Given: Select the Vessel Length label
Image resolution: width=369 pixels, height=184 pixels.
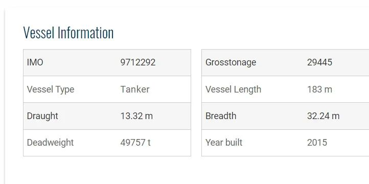Looking at the screenshot, I should point(233,89).
